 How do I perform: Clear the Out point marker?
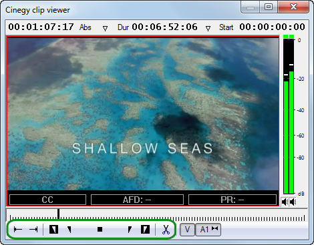130,230
